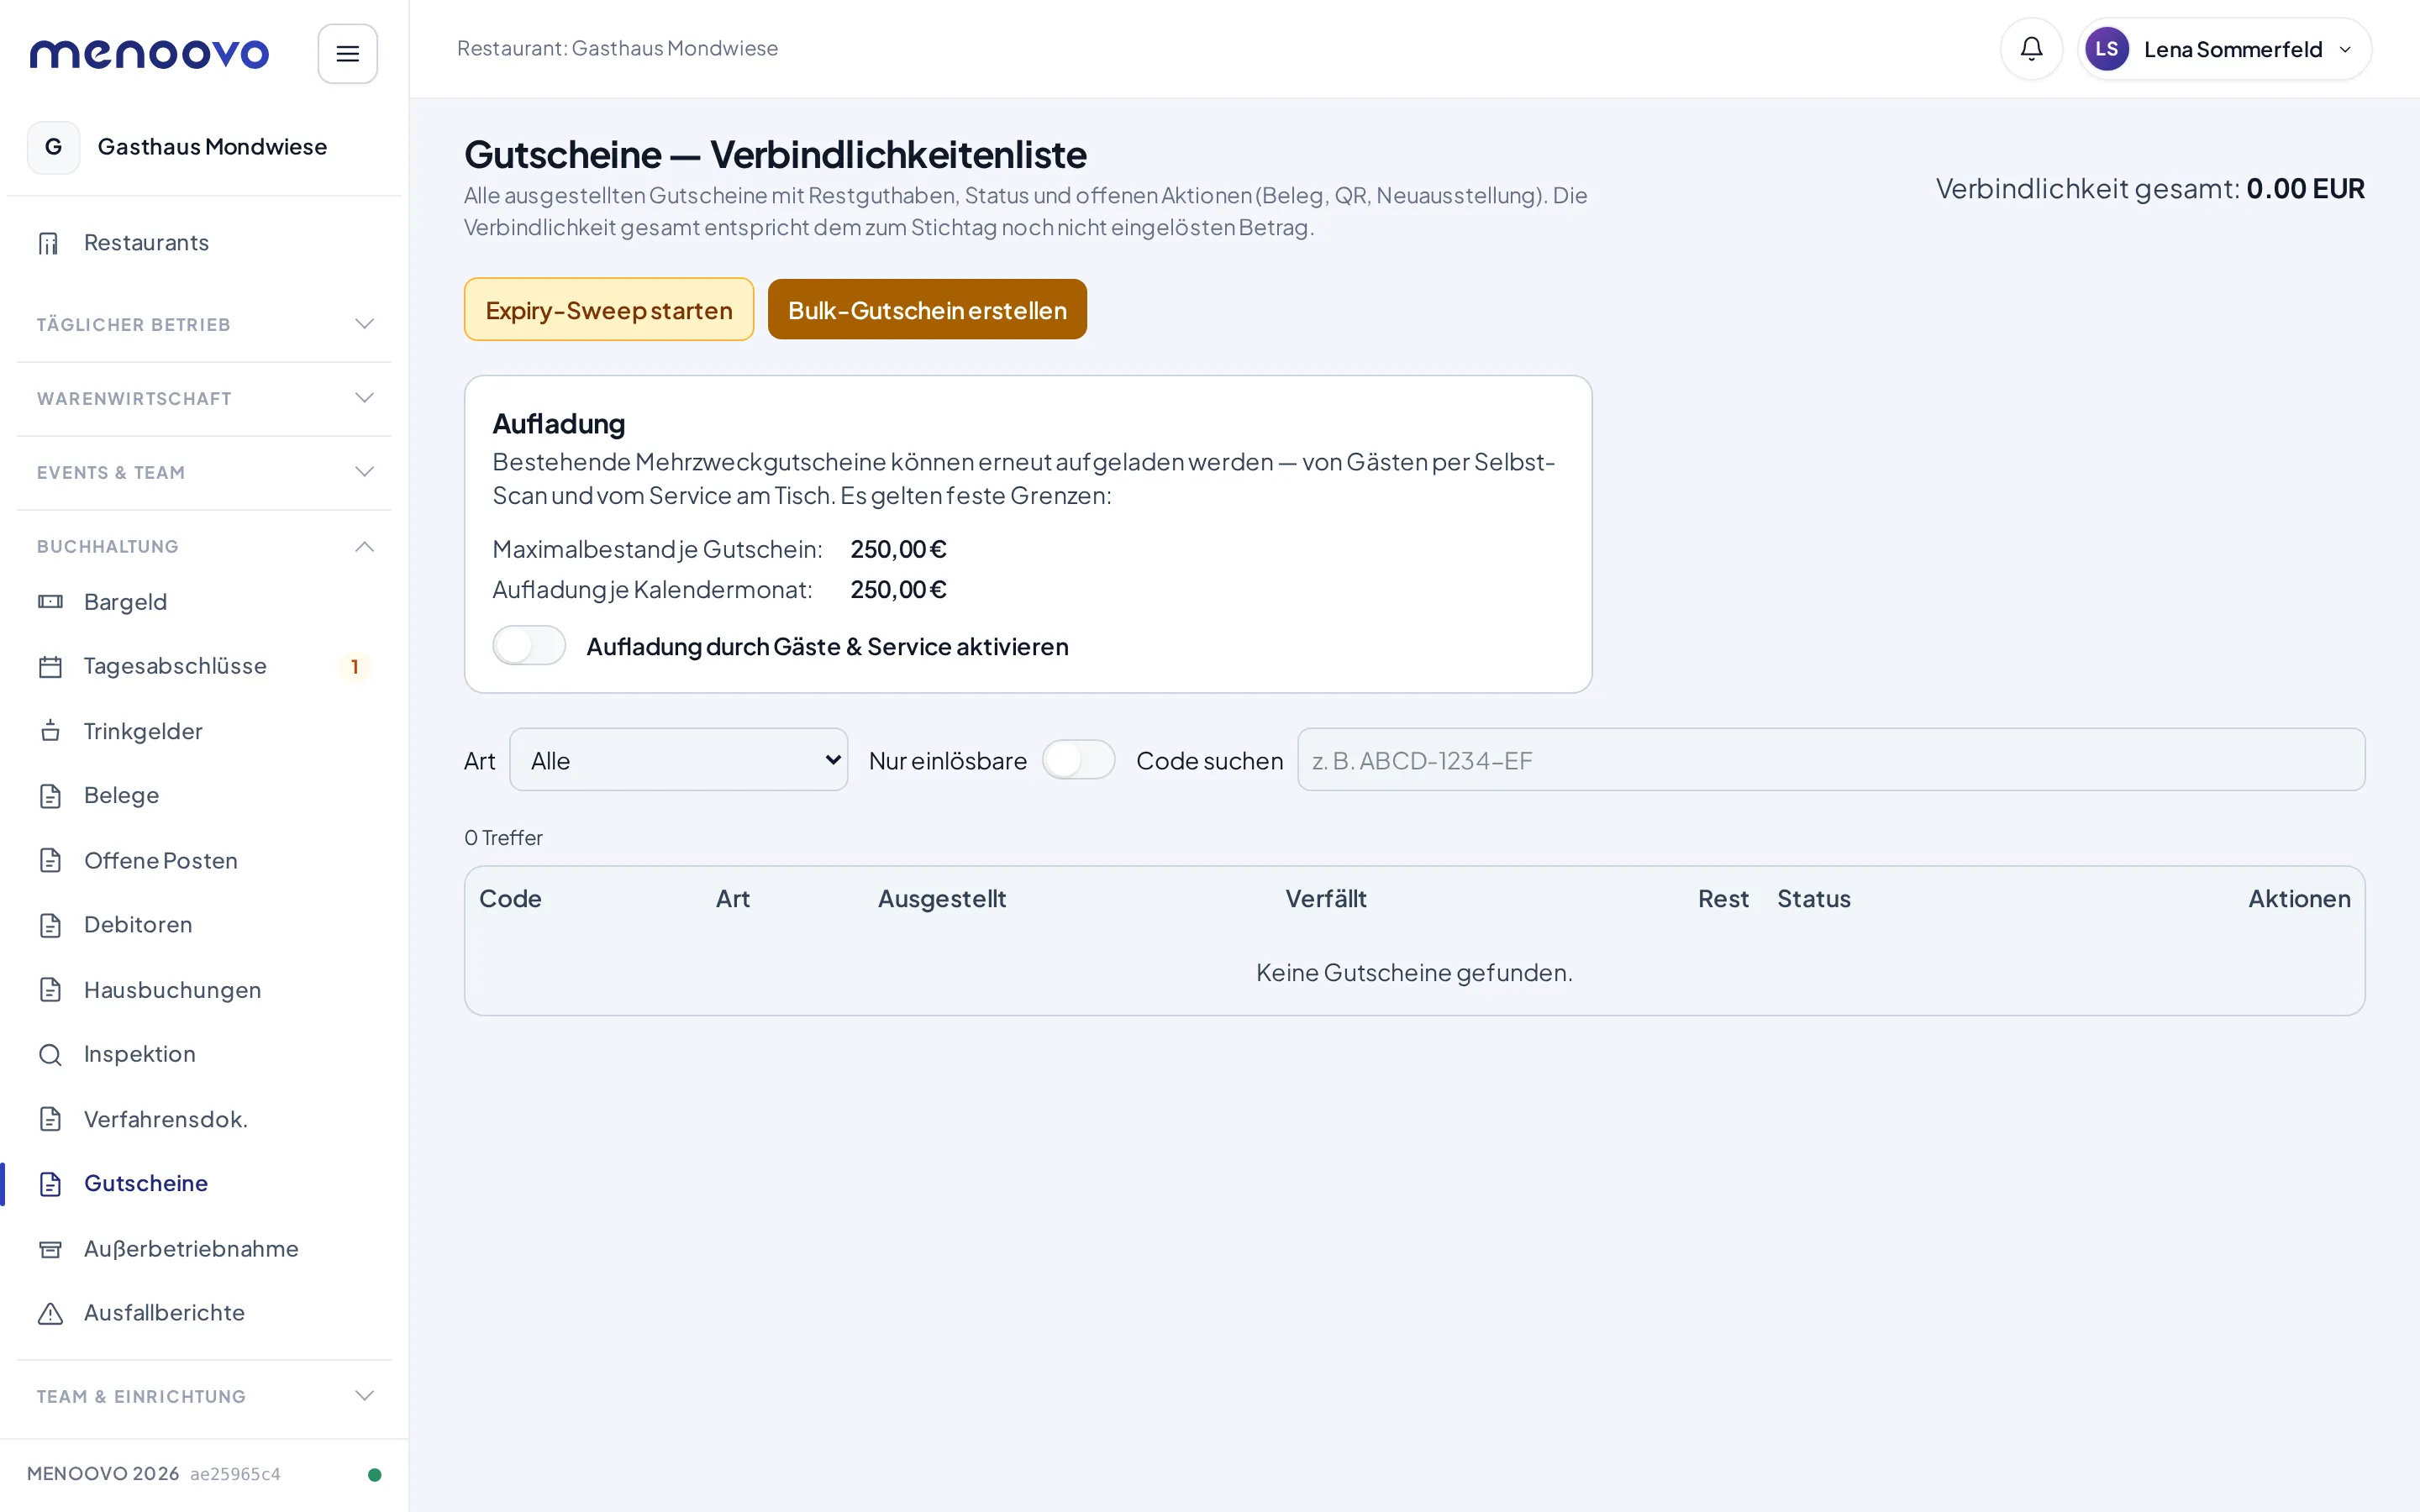
Task: Click the Tagesabschlüsse badge showing 1
Action: pos(354,667)
